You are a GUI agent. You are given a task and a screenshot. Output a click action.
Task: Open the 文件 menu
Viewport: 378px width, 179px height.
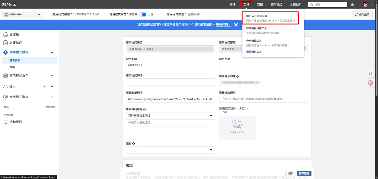[233, 4]
